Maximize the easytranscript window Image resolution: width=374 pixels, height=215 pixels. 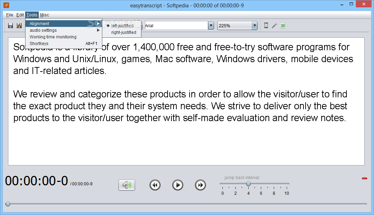[351, 4]
